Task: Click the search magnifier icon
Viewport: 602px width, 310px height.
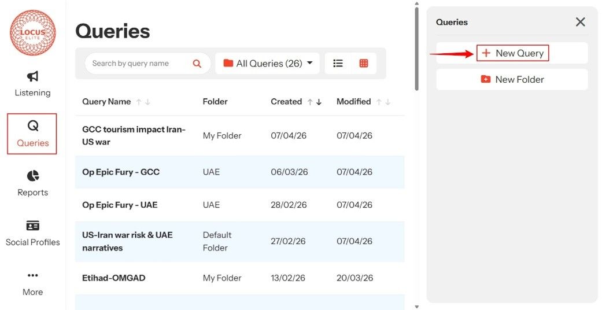Action: click(x=197, y=64)
